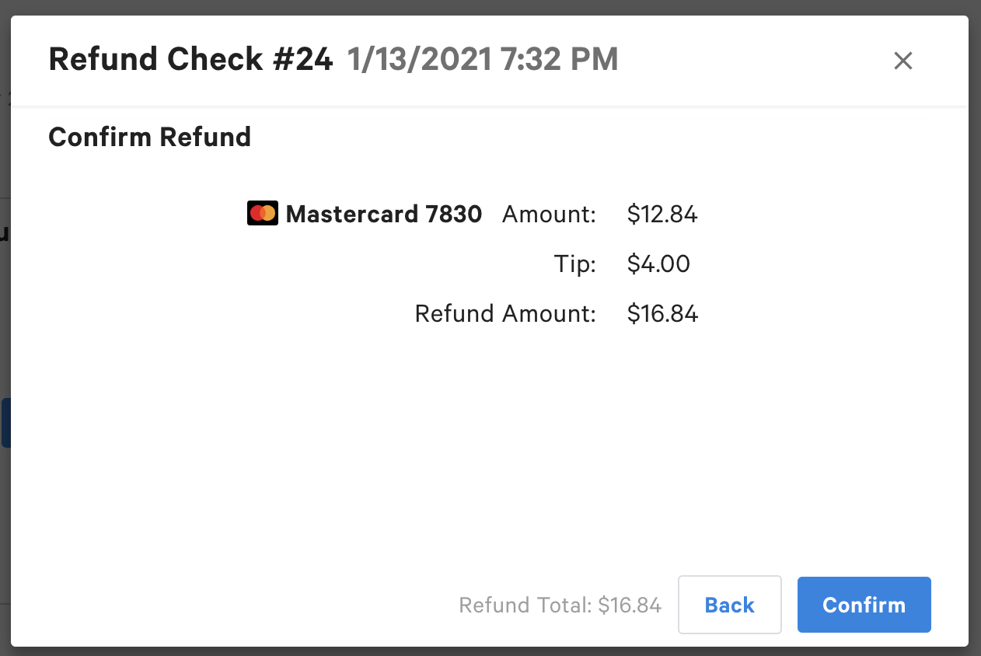Click the Refund Total: $16.84 label
Viewport: 981px width, 656px height.
pyautogui.click(x=560, y=605)
